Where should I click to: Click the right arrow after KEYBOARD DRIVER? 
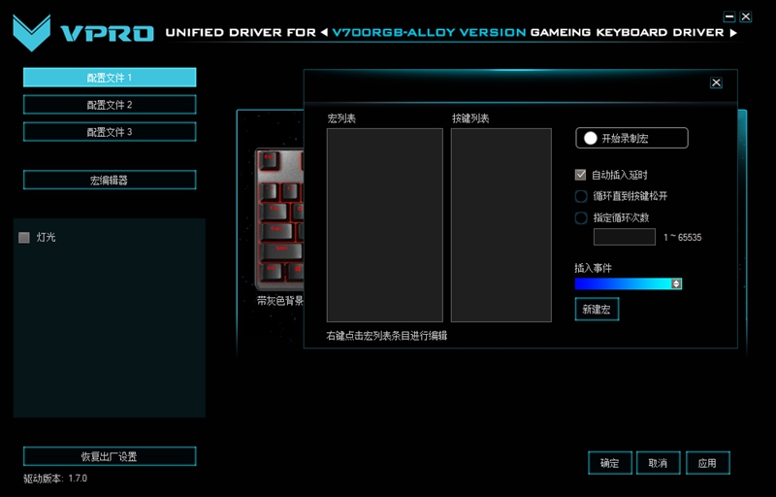(x=733, y=33)
